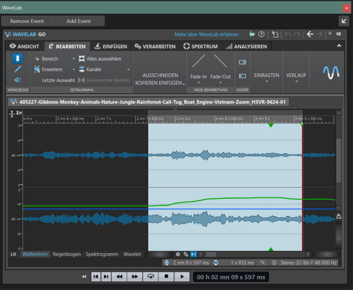Viewport: 353px width, 290px height.
Task: Open the Bereich dropdown
Action: click(x=74, y=59)
